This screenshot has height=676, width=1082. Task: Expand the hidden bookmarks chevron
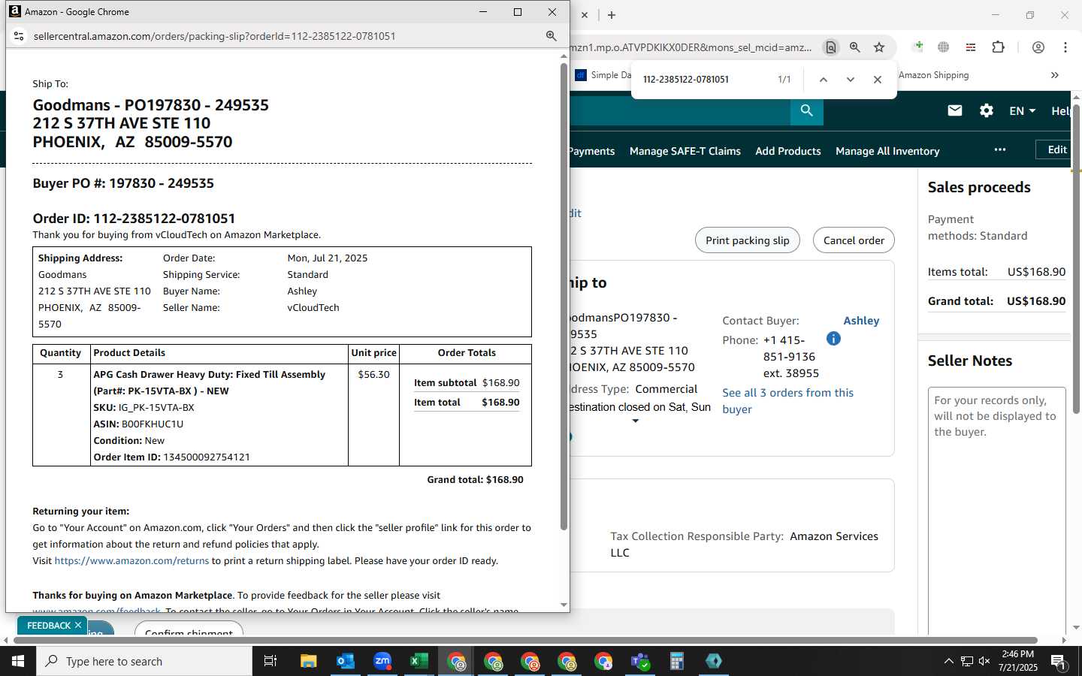1054,75
